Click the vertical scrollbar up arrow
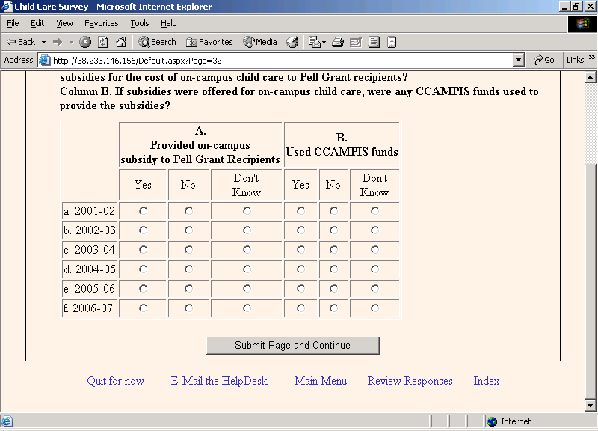 [x=590, y=78]
